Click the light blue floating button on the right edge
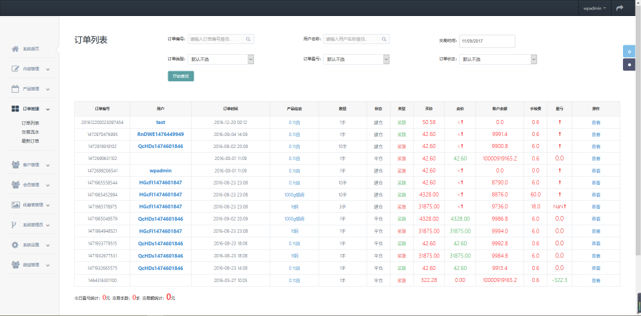This screenshot has height=316, width=641. coord(629,51)
